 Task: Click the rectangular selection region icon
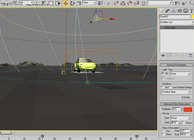(x=51, y=3)
